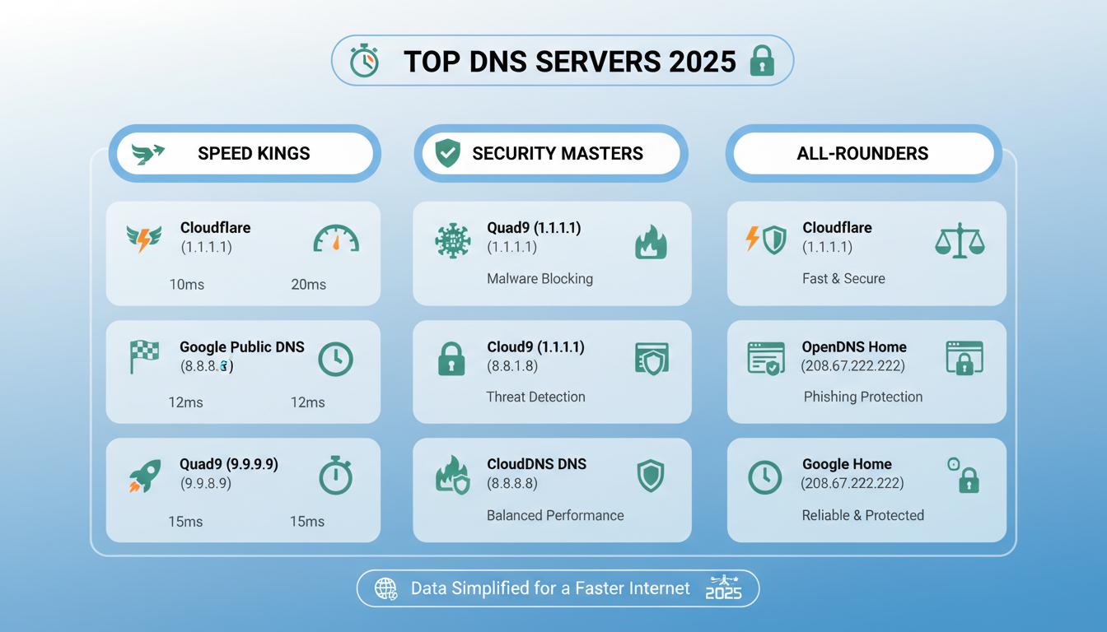This screenshot has height=632, width=1107.
Task: Click the flame icon in the Malware Blocking card
Action: [x=651, y=243]
